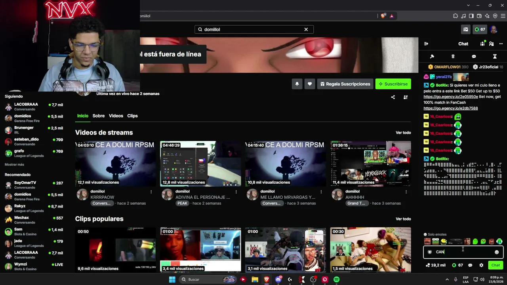Open the chat leaderboard people icon
This screenshot has height=285, width=507.
[482, 44]
